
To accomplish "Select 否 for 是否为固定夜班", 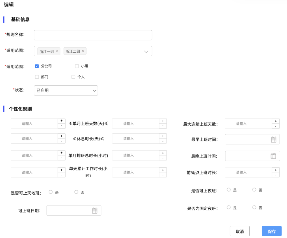I will tap(254, 207).
